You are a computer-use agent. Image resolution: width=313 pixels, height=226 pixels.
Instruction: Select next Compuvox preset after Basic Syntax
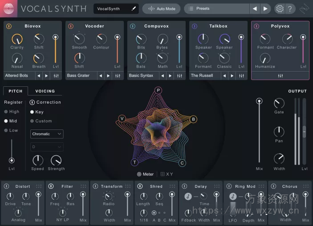coord(170,76)
